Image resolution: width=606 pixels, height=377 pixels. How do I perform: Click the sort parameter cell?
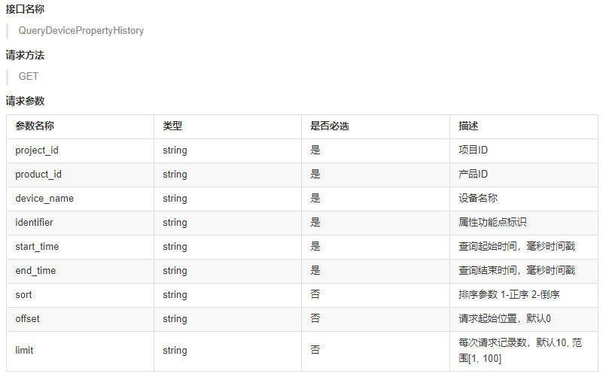[x=23, y=295]
